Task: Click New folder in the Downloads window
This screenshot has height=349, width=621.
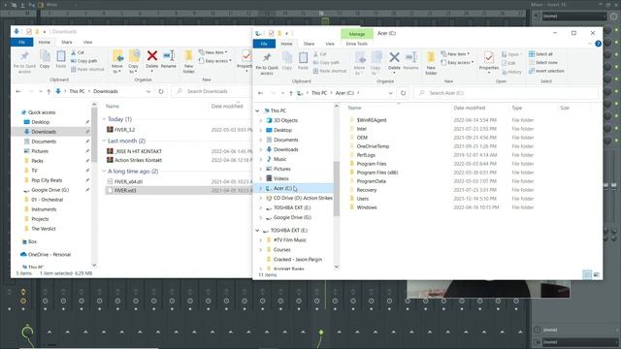Action: [189, 62]
